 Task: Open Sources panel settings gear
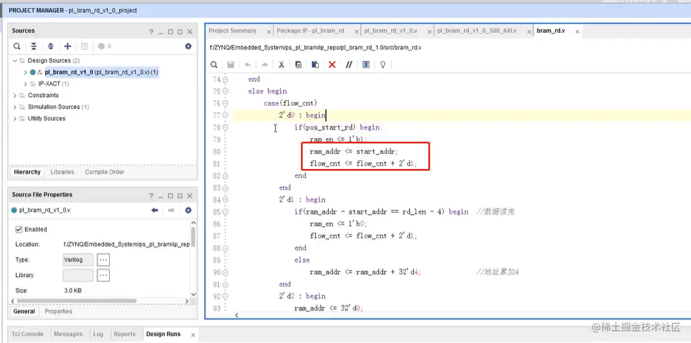coord(188,46)
